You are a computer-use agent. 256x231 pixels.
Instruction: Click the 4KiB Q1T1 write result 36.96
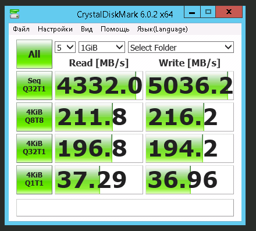190,180
